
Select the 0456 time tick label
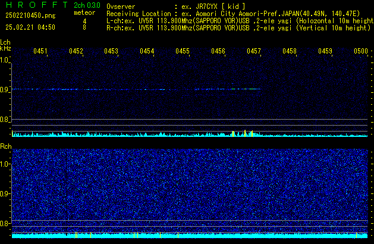[x=218, y=51]
